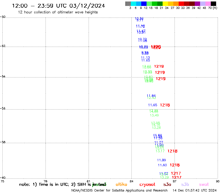Click the yellow swatch in the color scale

tap(165, 4)
